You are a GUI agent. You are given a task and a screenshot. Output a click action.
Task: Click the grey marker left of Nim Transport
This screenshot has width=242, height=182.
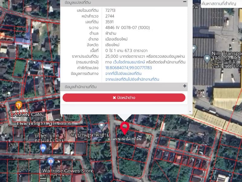[x=195, y=49]
